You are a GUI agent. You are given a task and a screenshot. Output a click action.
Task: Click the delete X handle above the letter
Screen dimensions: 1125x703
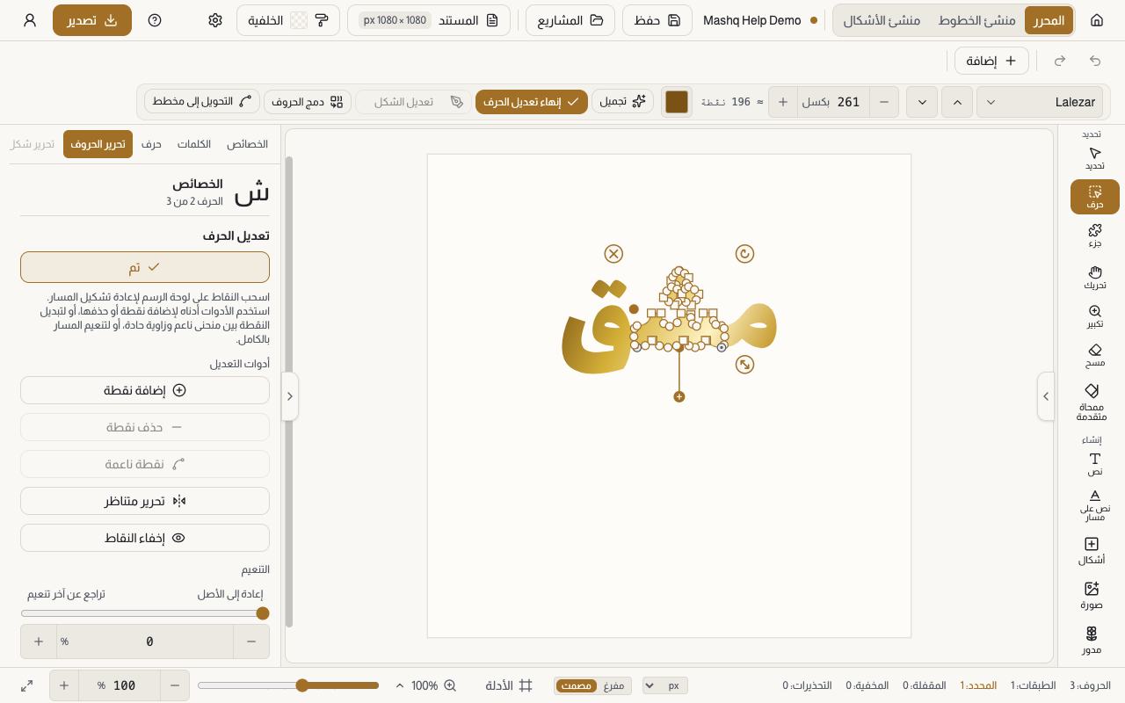613,254
